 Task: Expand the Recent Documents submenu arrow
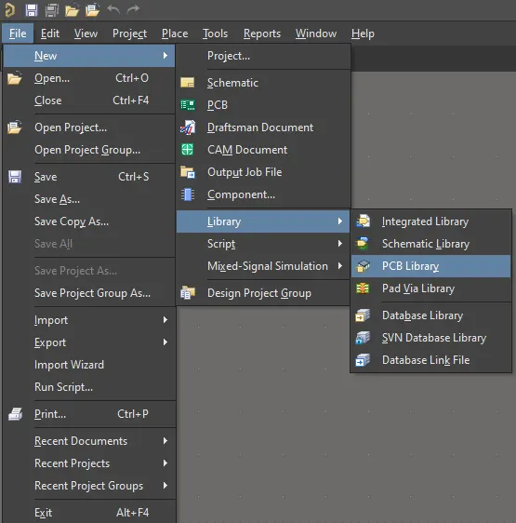tap(165, 441)
